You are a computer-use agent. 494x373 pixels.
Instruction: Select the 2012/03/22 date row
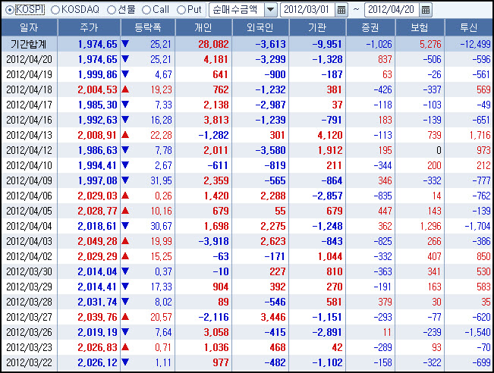247,362
